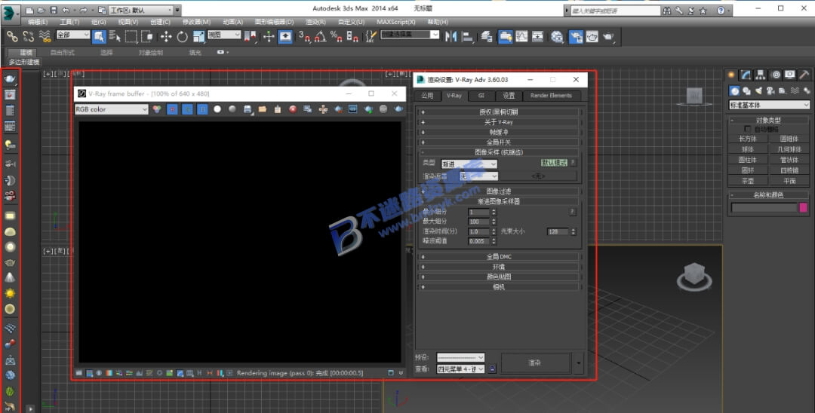Load image folder icon in frame buffer

263,109
